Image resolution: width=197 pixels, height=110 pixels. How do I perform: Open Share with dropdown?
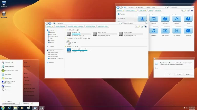point(143,11)
